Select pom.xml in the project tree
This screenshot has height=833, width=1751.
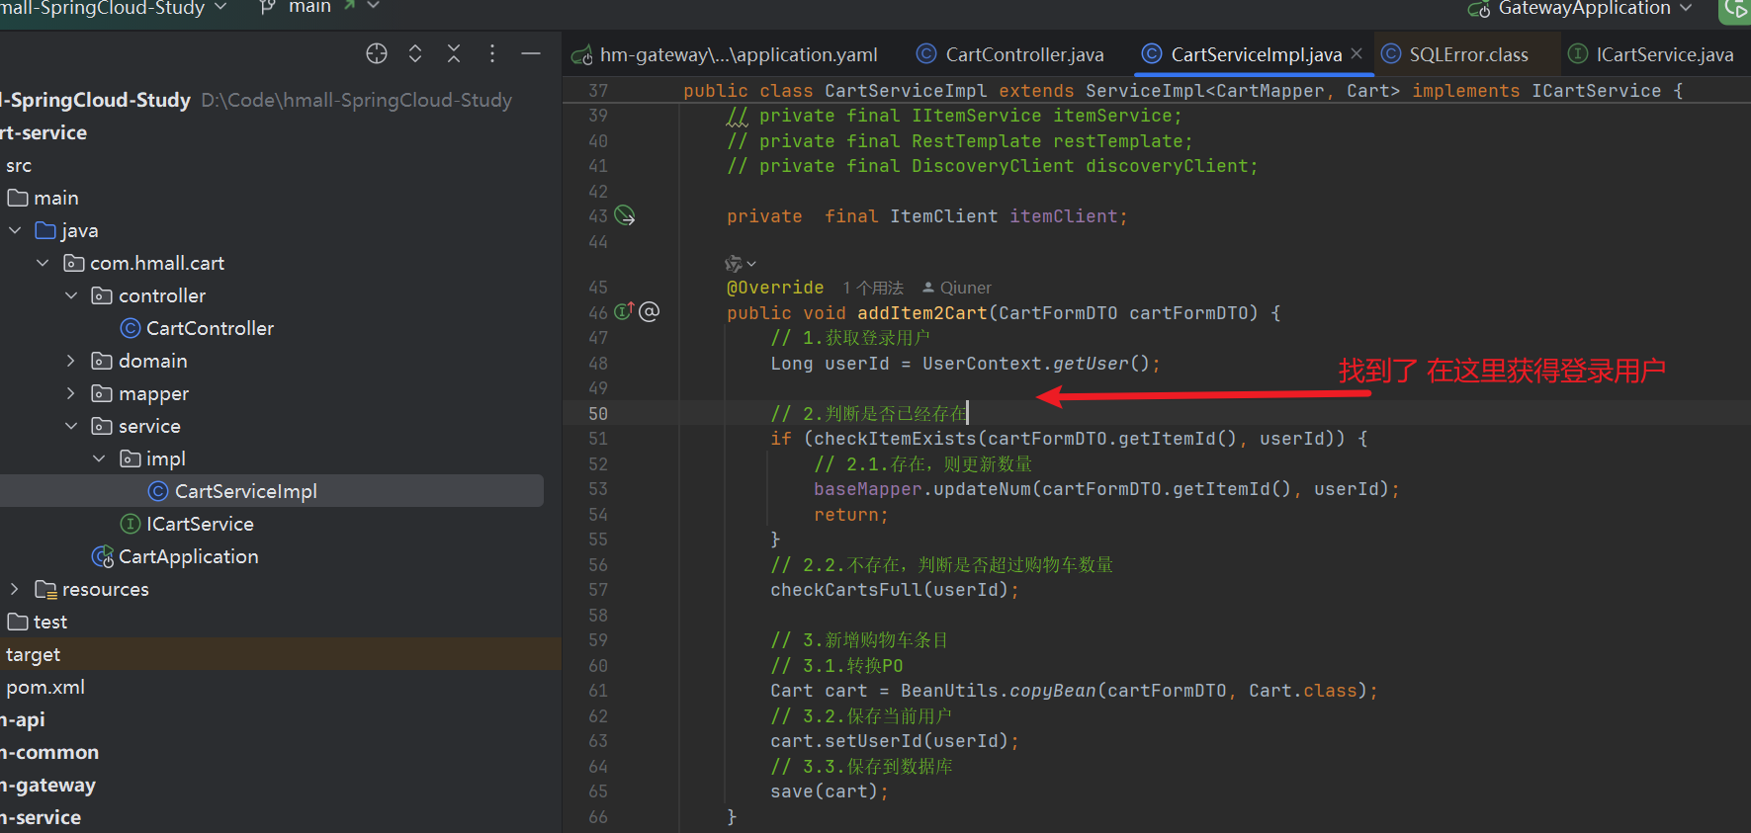pos(45,688)
